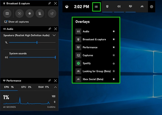Expand the Speakers device dropdown
Image resolution: width=162 pixels, height=115 pixels.
[54, 35]
